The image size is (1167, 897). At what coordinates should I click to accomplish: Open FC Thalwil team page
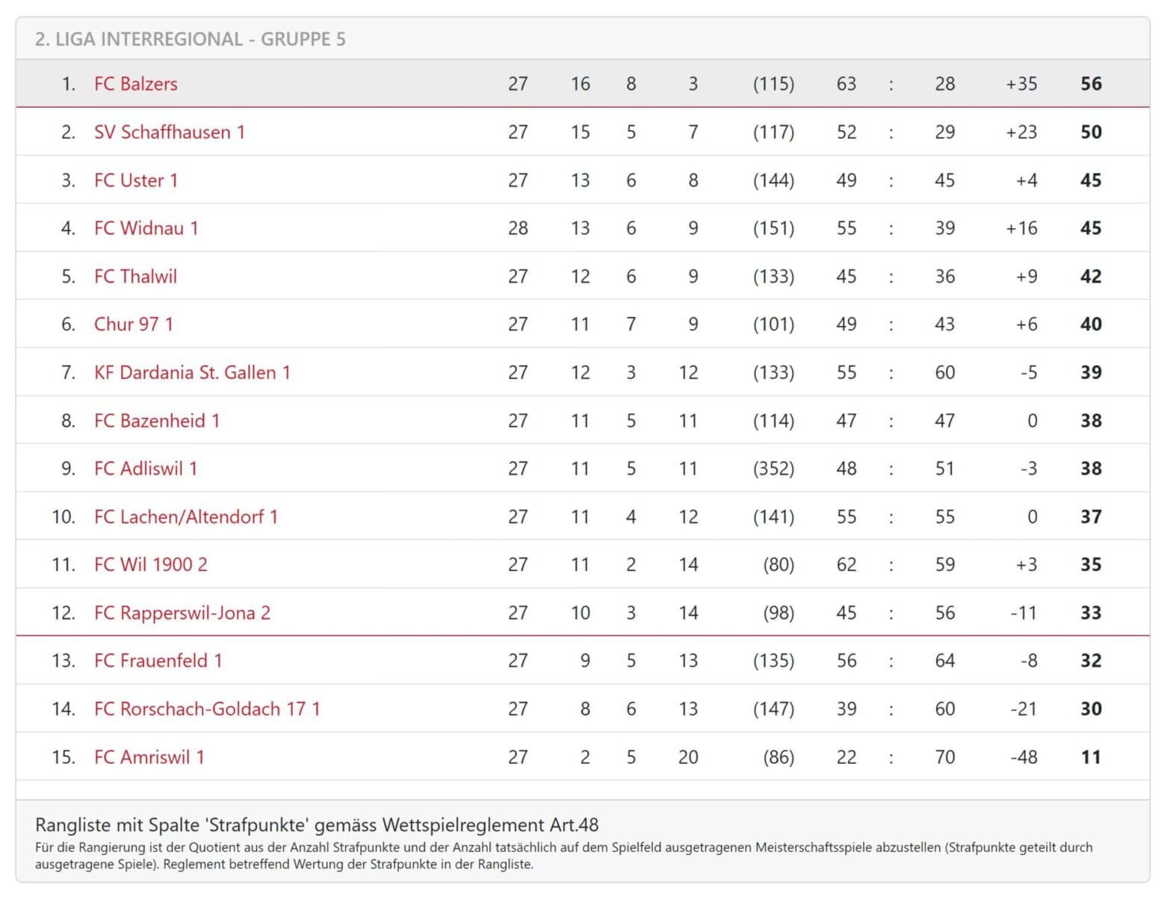tap(136, 277)
